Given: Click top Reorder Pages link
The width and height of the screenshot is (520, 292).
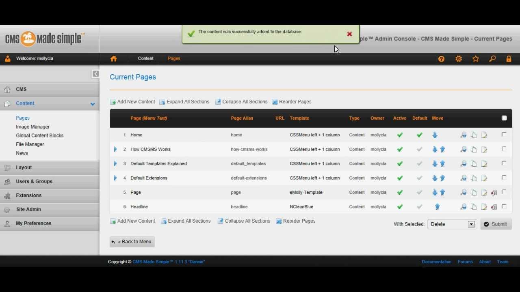Looking at the screenshot, I should click(292, 102).
